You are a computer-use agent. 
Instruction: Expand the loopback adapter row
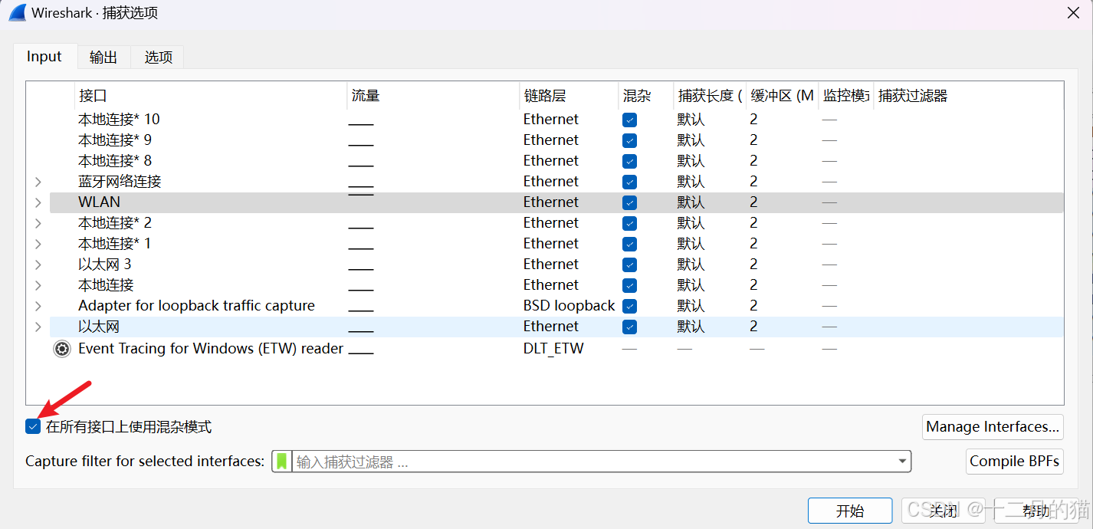coord(38,306)
